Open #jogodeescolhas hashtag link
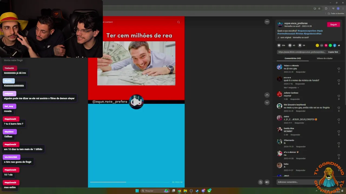 [313, 34]
